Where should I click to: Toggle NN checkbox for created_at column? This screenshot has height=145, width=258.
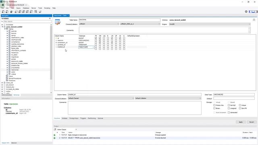click(x=100, y=47)
